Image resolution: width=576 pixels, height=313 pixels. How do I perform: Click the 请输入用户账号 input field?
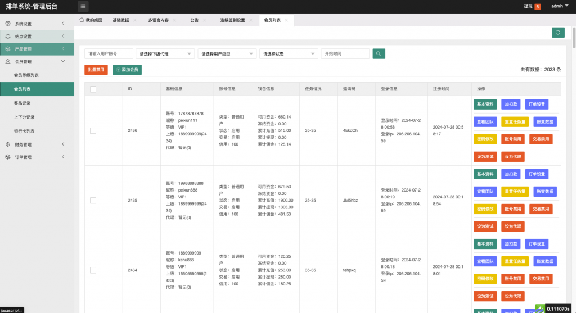click(x=109, y=54)
